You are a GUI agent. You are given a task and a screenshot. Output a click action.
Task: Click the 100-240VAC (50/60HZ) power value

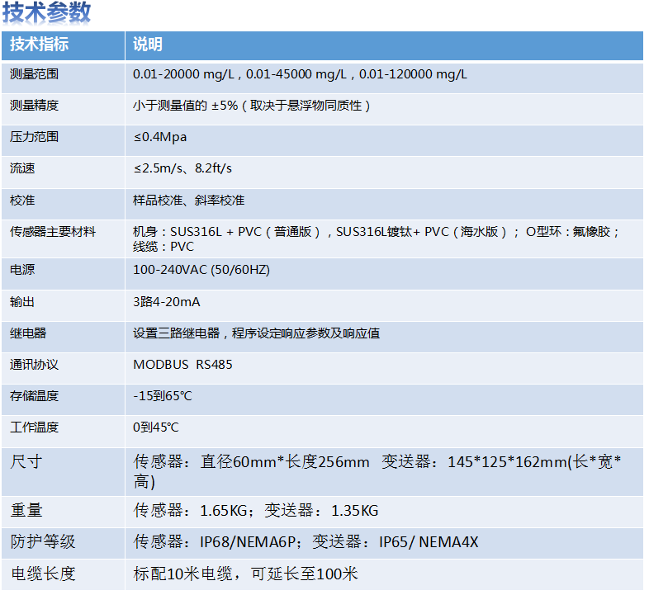(x=201, y=270)
